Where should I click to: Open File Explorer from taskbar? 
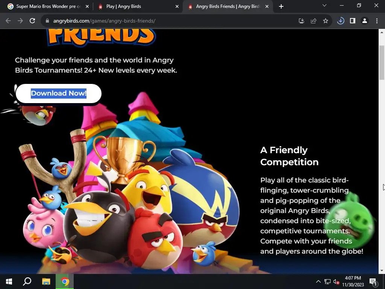[46, 281]
